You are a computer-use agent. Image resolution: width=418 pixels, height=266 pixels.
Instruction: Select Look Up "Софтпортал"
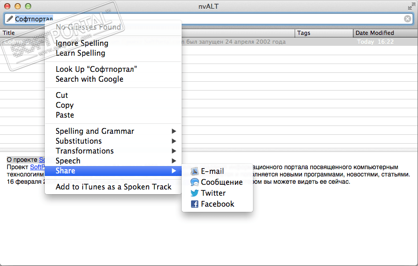113,69
